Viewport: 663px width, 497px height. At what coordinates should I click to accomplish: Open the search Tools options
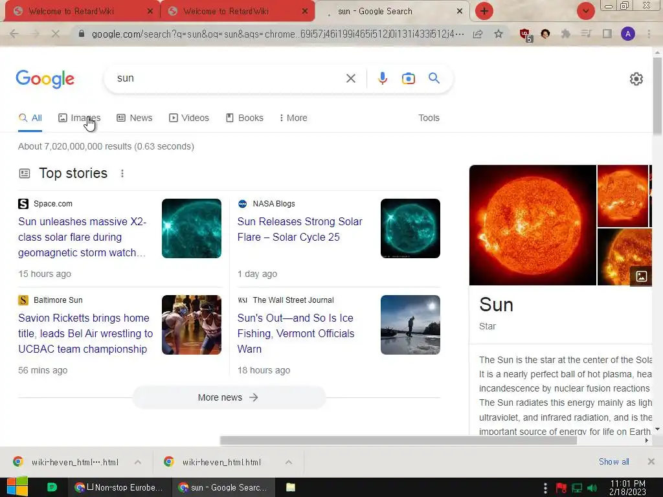tap(429, 118)
